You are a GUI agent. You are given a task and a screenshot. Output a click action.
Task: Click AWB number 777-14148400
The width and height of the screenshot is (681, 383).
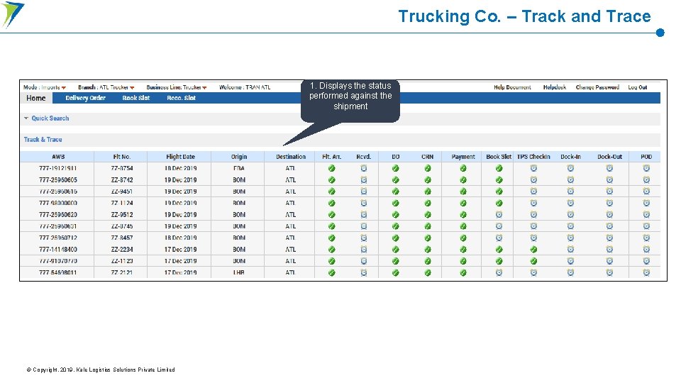pos(58,249)
